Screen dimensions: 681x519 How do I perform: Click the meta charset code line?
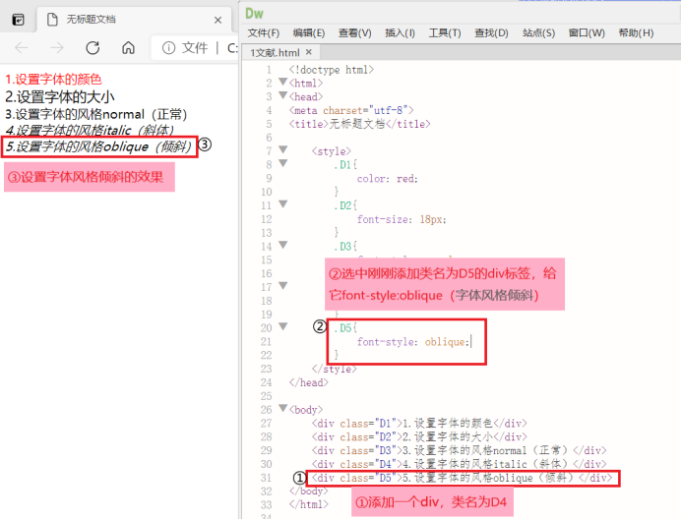[x=351, y=111]
